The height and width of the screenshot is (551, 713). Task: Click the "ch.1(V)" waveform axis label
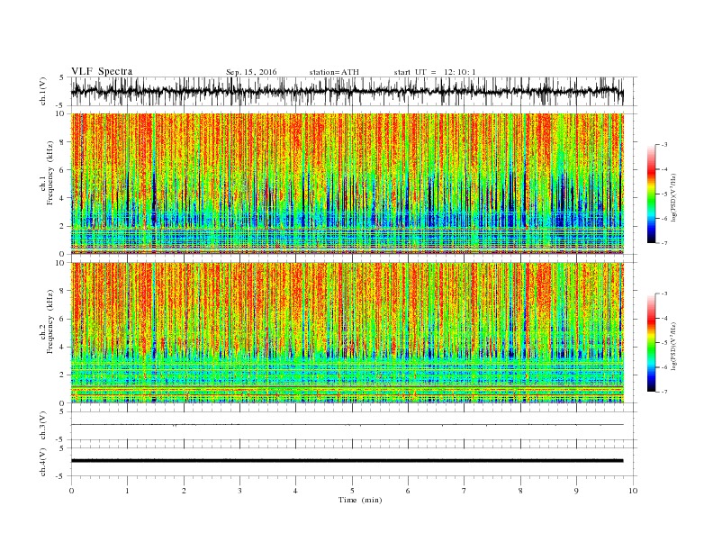pyautogui.click(x=43, y=91)
